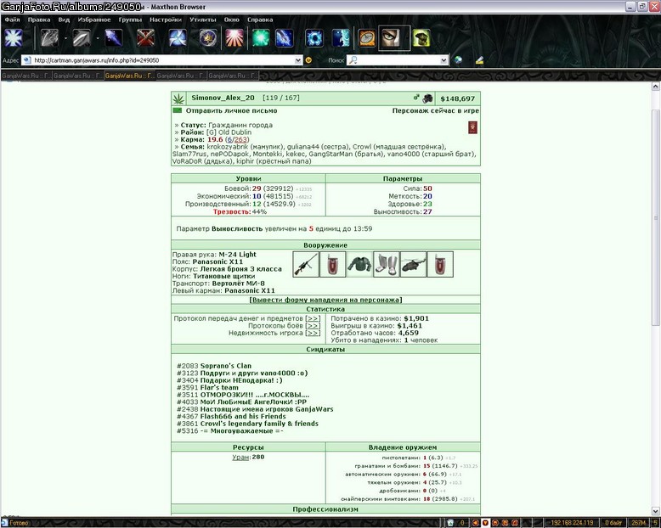Click the blue swirl toolbar icon

(x=178, y=38)
